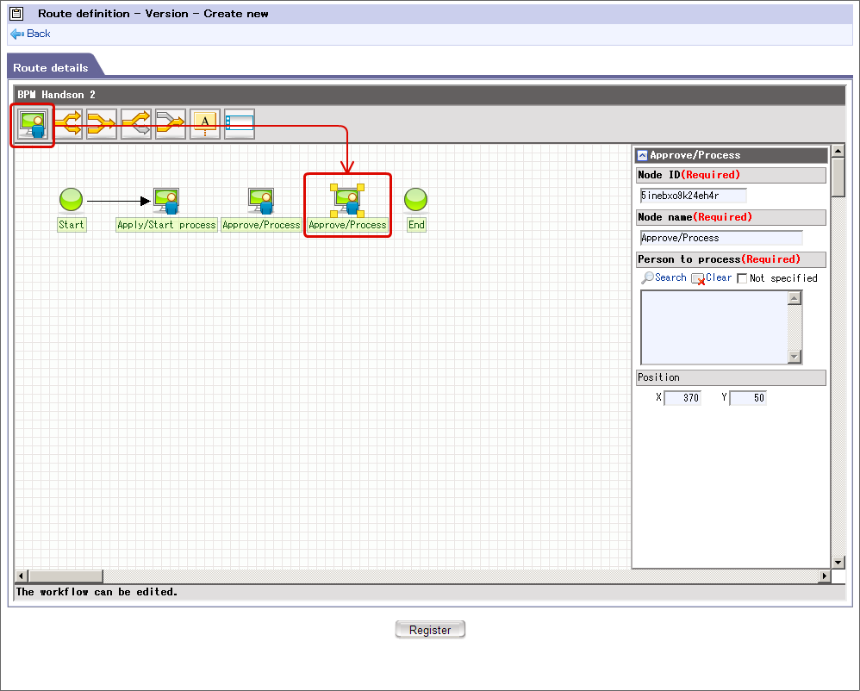Click the 'The workflow can be edited.' status text
Image resolution: width=860 pixels, height=691 pixels.
pyautogui.click(x=97, y=592)
